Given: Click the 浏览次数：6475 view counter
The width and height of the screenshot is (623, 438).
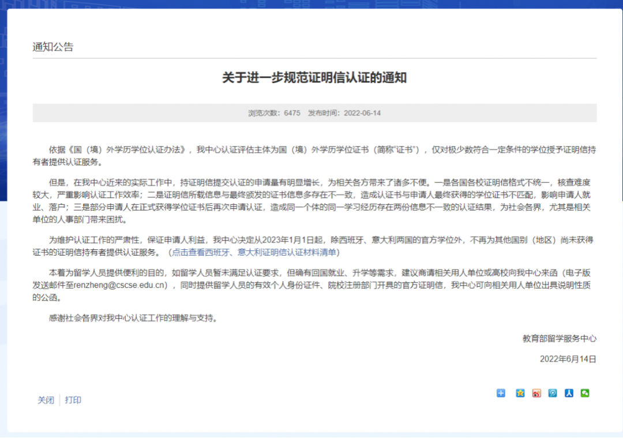Looking at the screenshot, I should click(x=274, y=113).
